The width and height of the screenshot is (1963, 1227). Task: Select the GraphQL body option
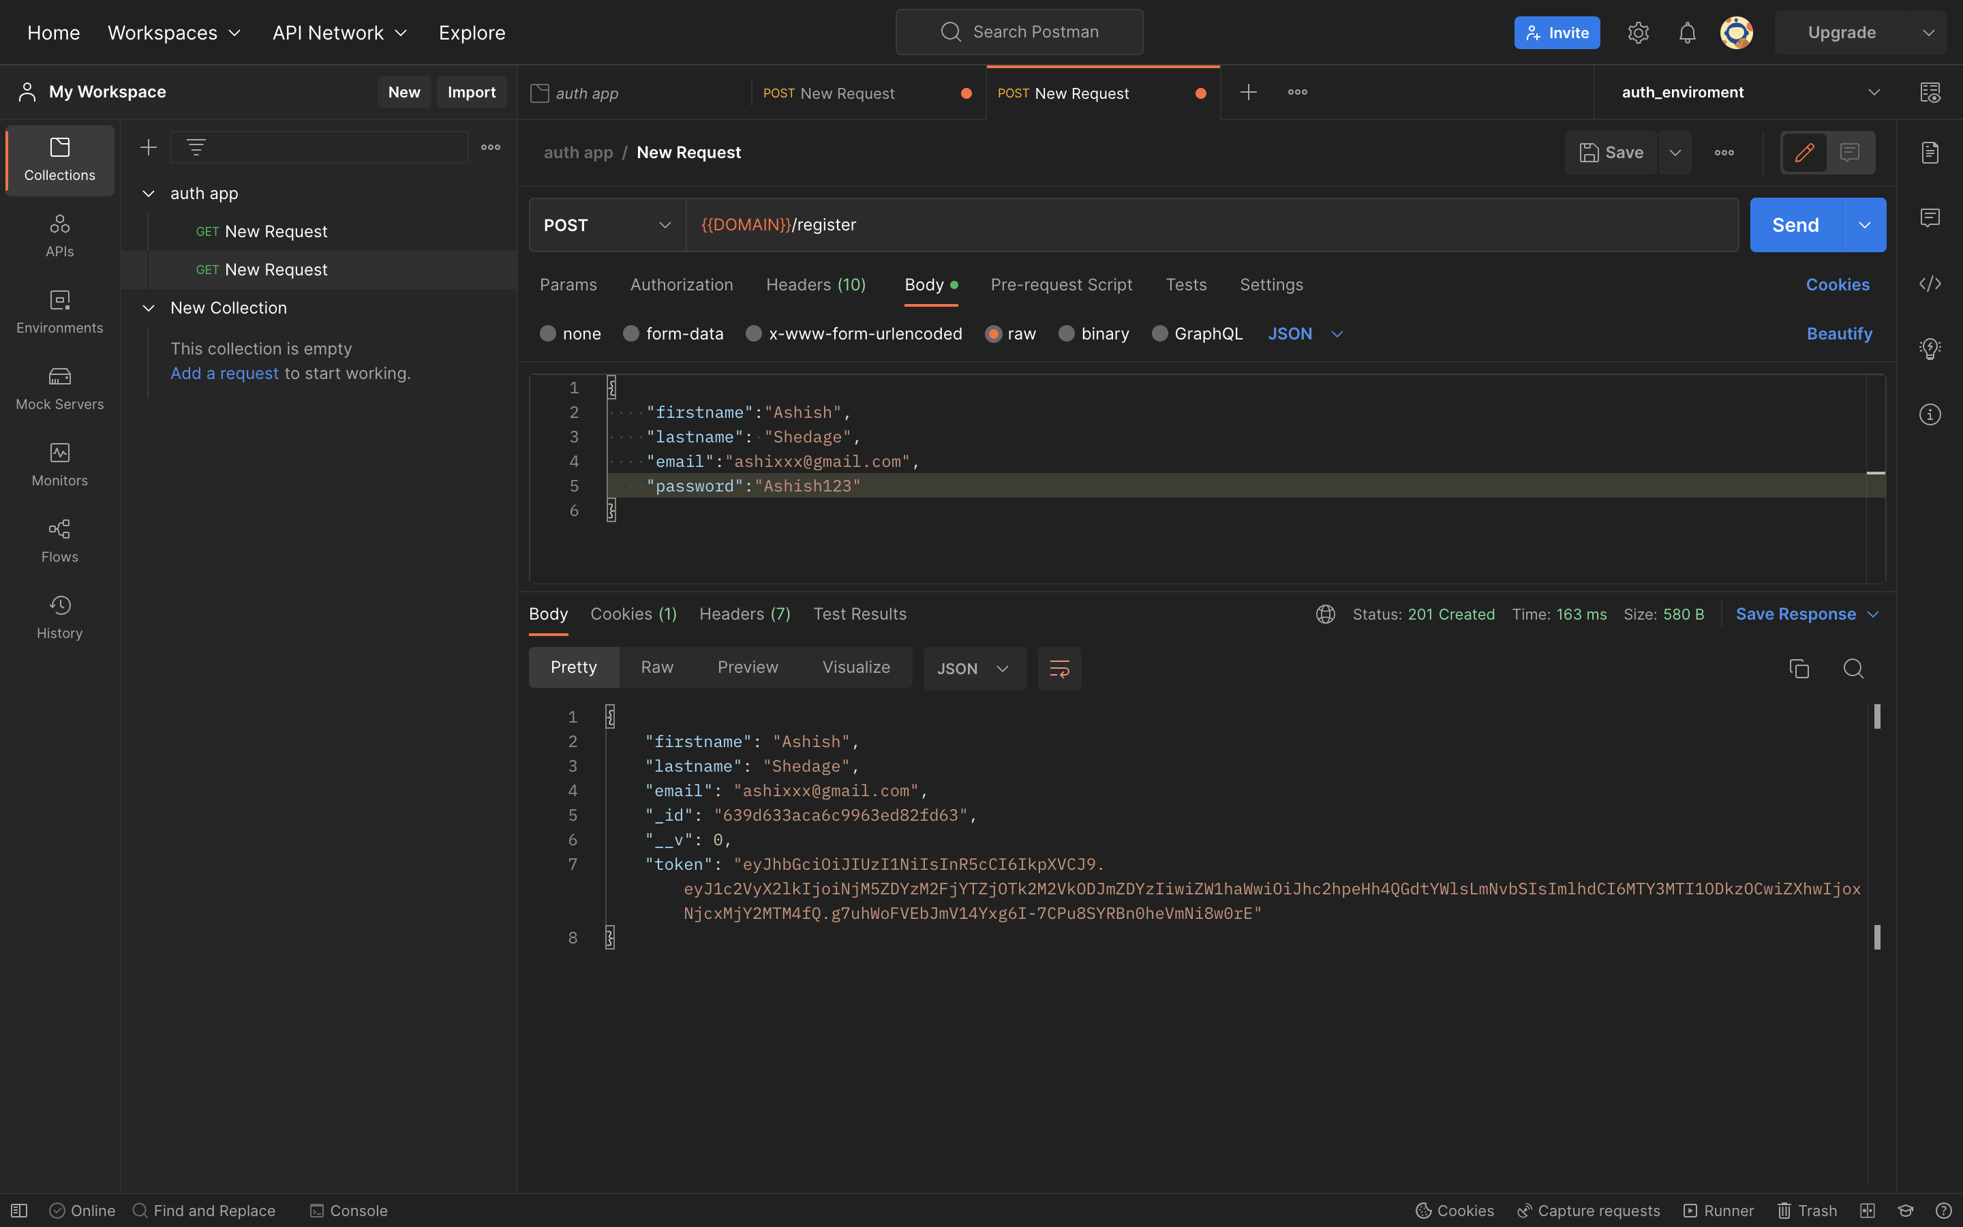pyautogui.click(x=1159, y=333)
